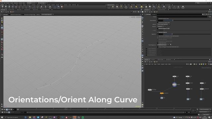
Task: Select the Spray Paint shelf tool
Action: coord(41,7)
